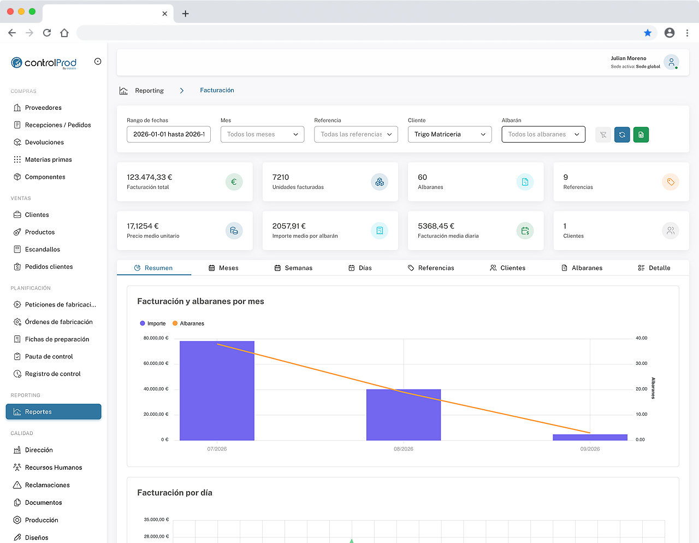Click the coins icon on Precio medio unitario card

(x=234, y=231)
